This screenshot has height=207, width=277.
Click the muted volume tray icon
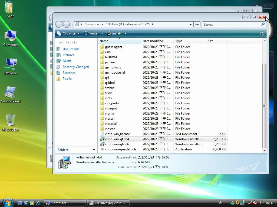click(x=255, y=203)
